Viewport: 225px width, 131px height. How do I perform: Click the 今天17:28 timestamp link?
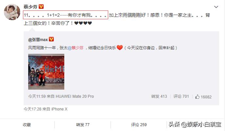[32, 109]
